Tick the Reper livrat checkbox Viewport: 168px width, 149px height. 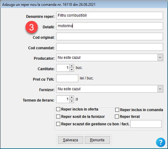tap(117, 116)
